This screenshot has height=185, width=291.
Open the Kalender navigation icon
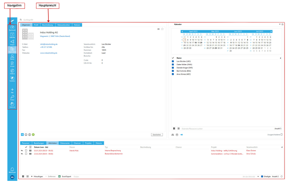12,35
